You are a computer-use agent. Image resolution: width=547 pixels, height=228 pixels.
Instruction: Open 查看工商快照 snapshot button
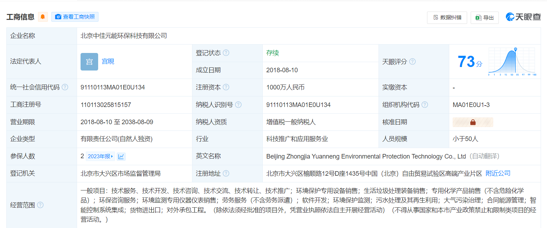click(75, 17)
